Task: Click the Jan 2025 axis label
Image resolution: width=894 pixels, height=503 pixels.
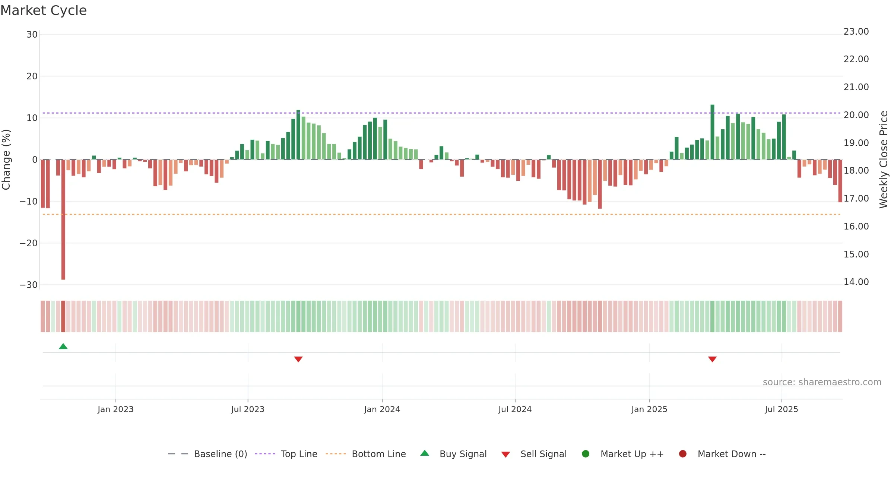Action: tap(649, 409)
